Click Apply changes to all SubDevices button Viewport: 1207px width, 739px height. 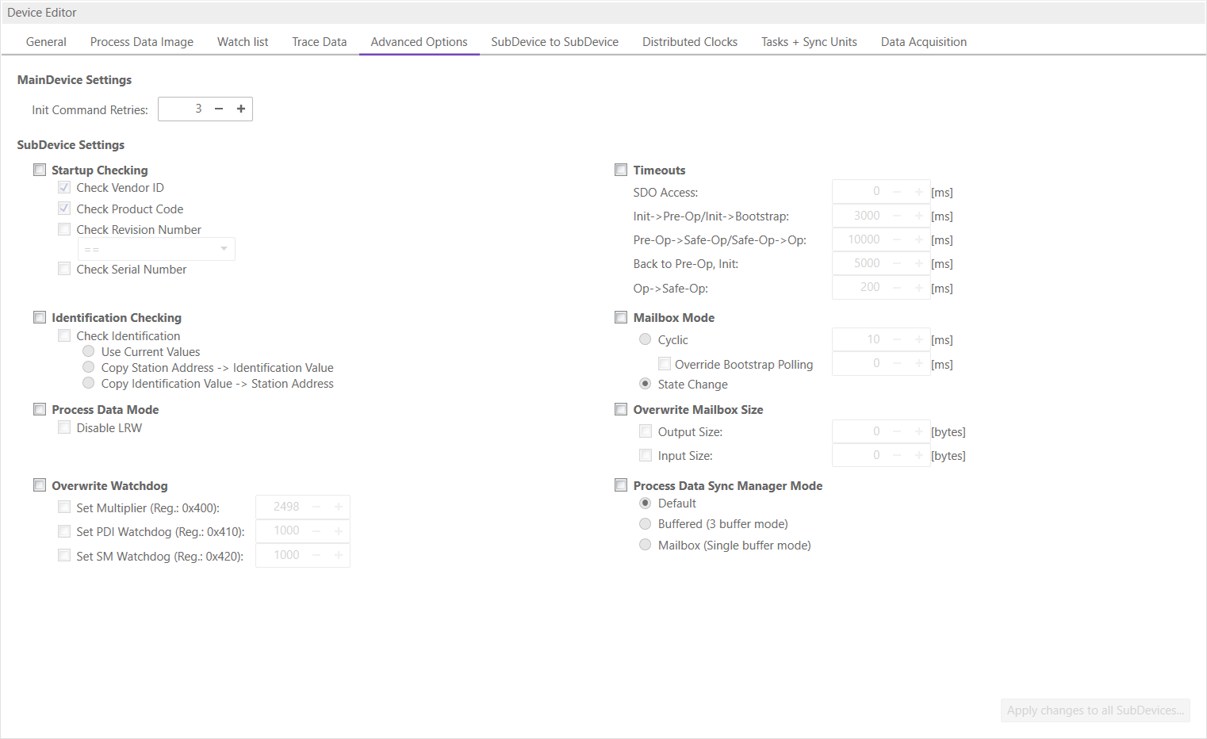coord(1094,710)
